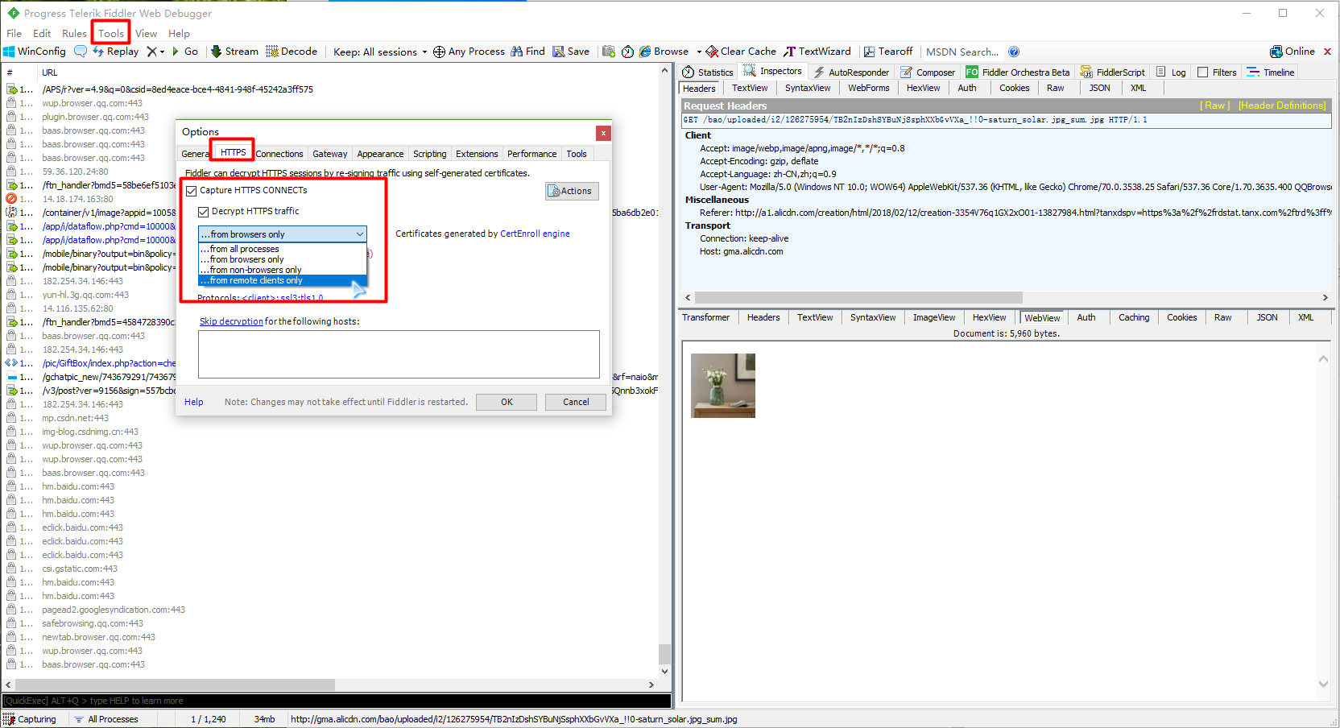Toggle Stream mode in the toolbar
Viewport: 1340px width, 728px height.
pos(234,52)
